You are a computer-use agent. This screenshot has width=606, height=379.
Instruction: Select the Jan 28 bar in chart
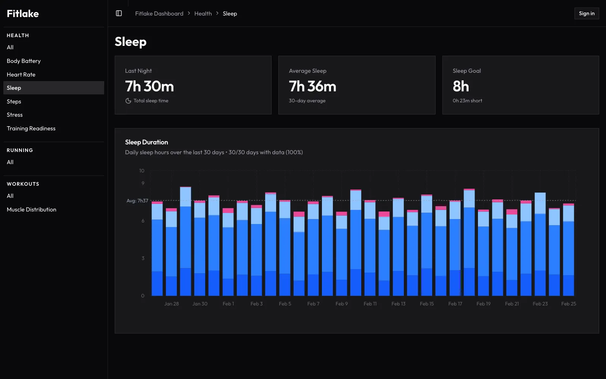click(x=171, y=252)
